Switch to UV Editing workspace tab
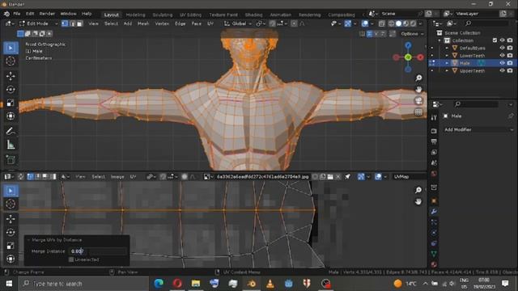The width and height of the screenshot is (518, 291). [191, 15]
